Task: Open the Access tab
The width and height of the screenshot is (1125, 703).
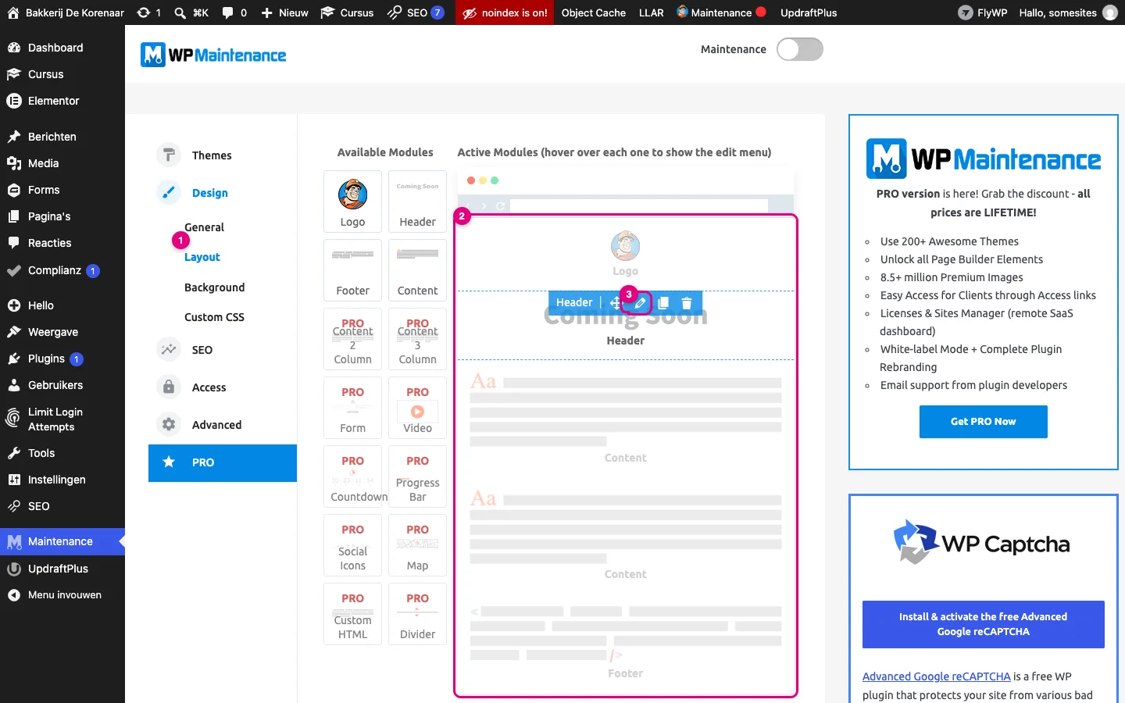Action: click(x=209, y=387)
